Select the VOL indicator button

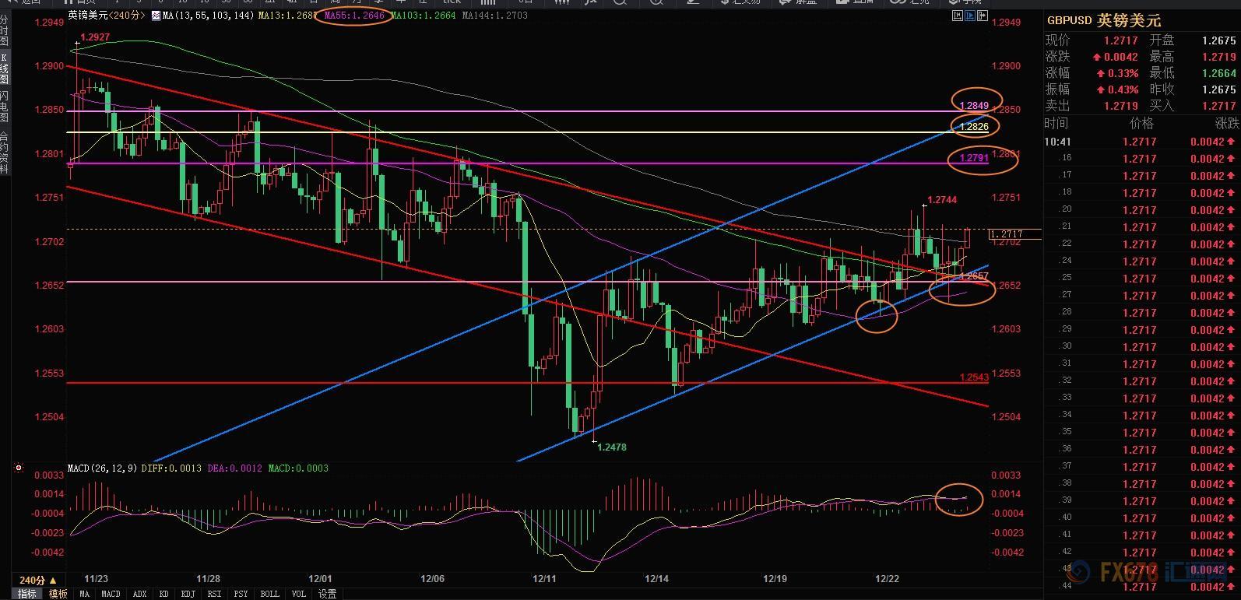pos(298,594)
